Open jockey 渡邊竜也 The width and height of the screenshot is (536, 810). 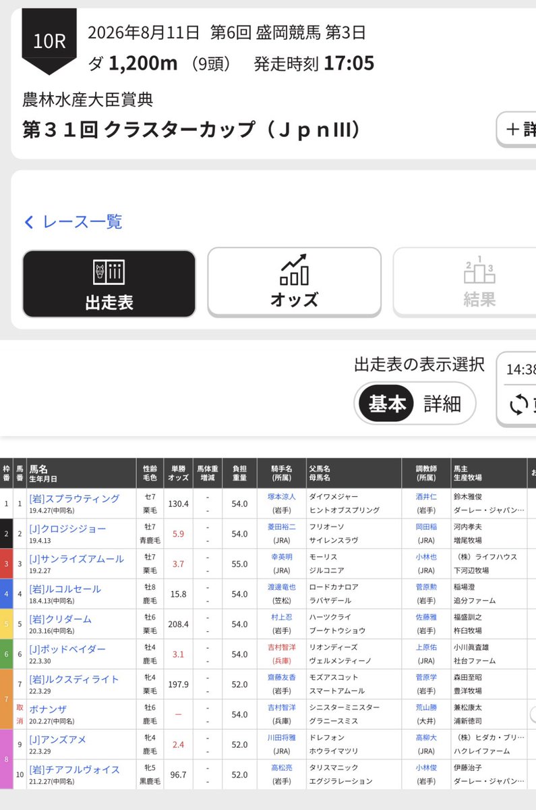pos(281,587)
